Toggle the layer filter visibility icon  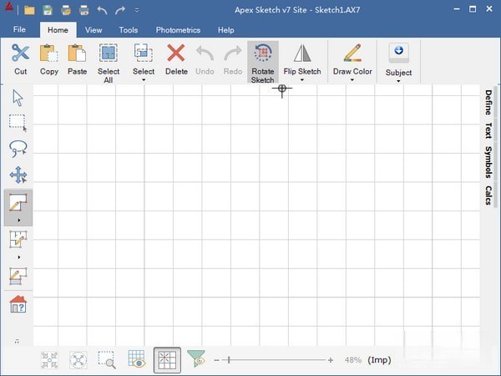(196, 358)
